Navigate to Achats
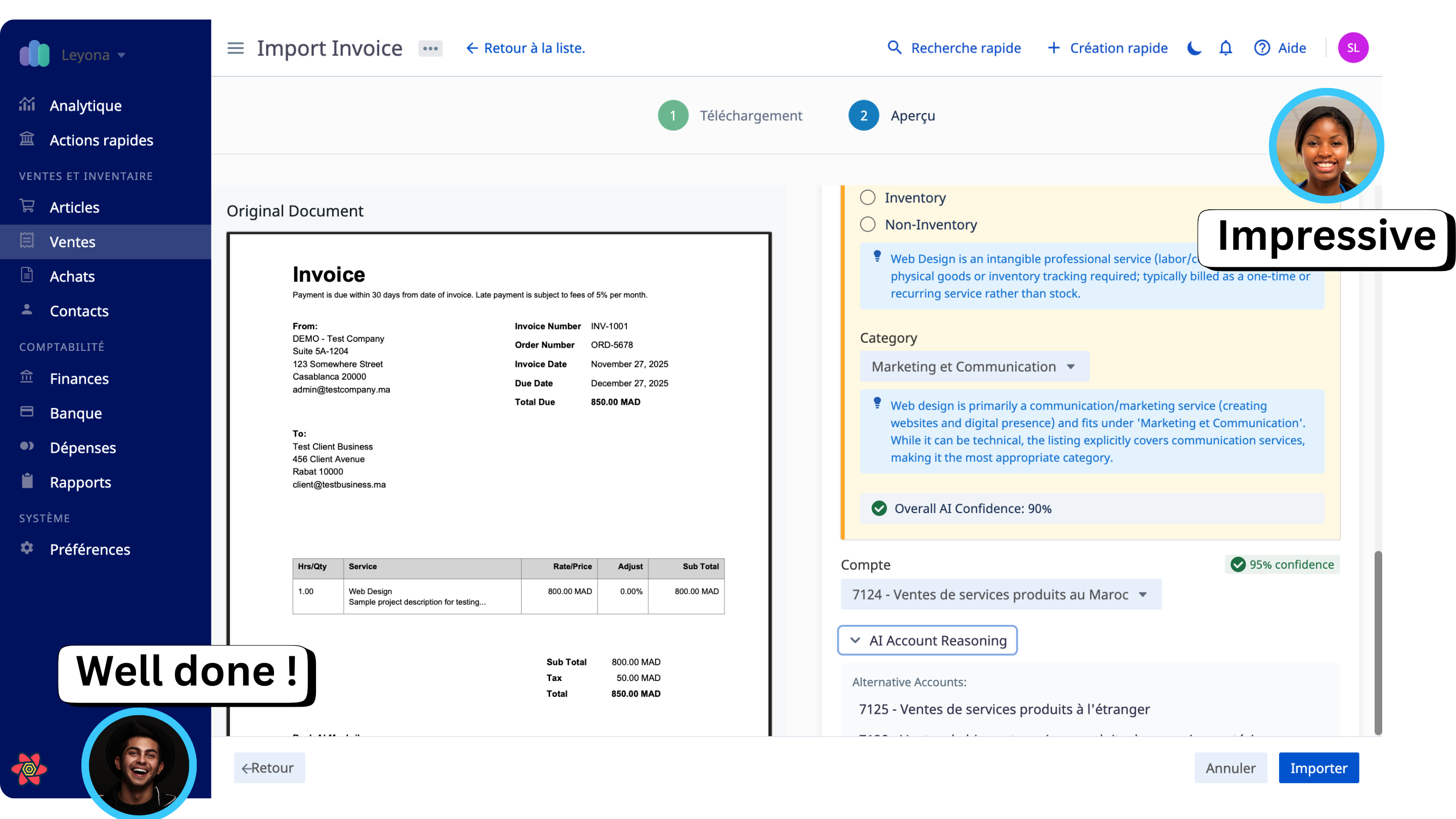This screenshot has width=1456, height=819. tap(72, 276)
